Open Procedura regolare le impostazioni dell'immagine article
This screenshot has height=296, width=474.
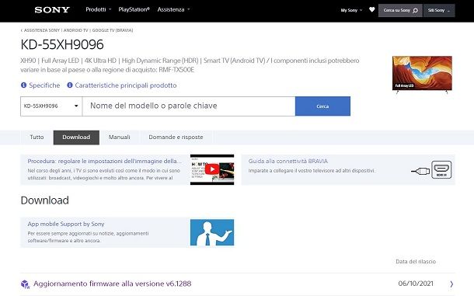(x=105, y=161)
